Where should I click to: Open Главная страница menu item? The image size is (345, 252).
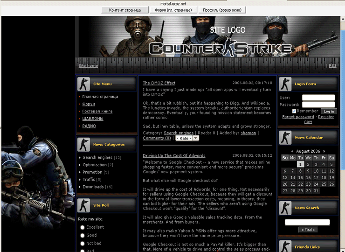[x=100, y=97]
